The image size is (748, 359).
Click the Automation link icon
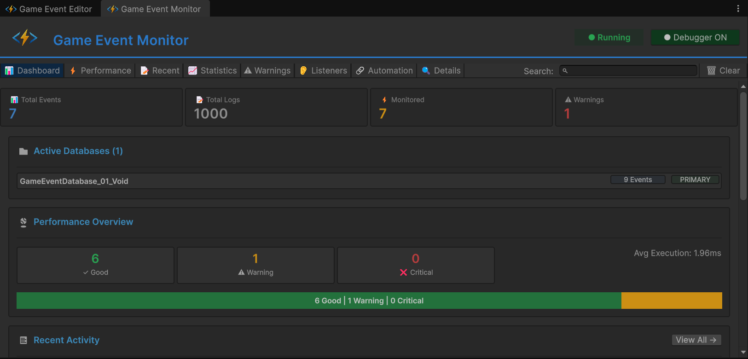click(x=360, y=70)
